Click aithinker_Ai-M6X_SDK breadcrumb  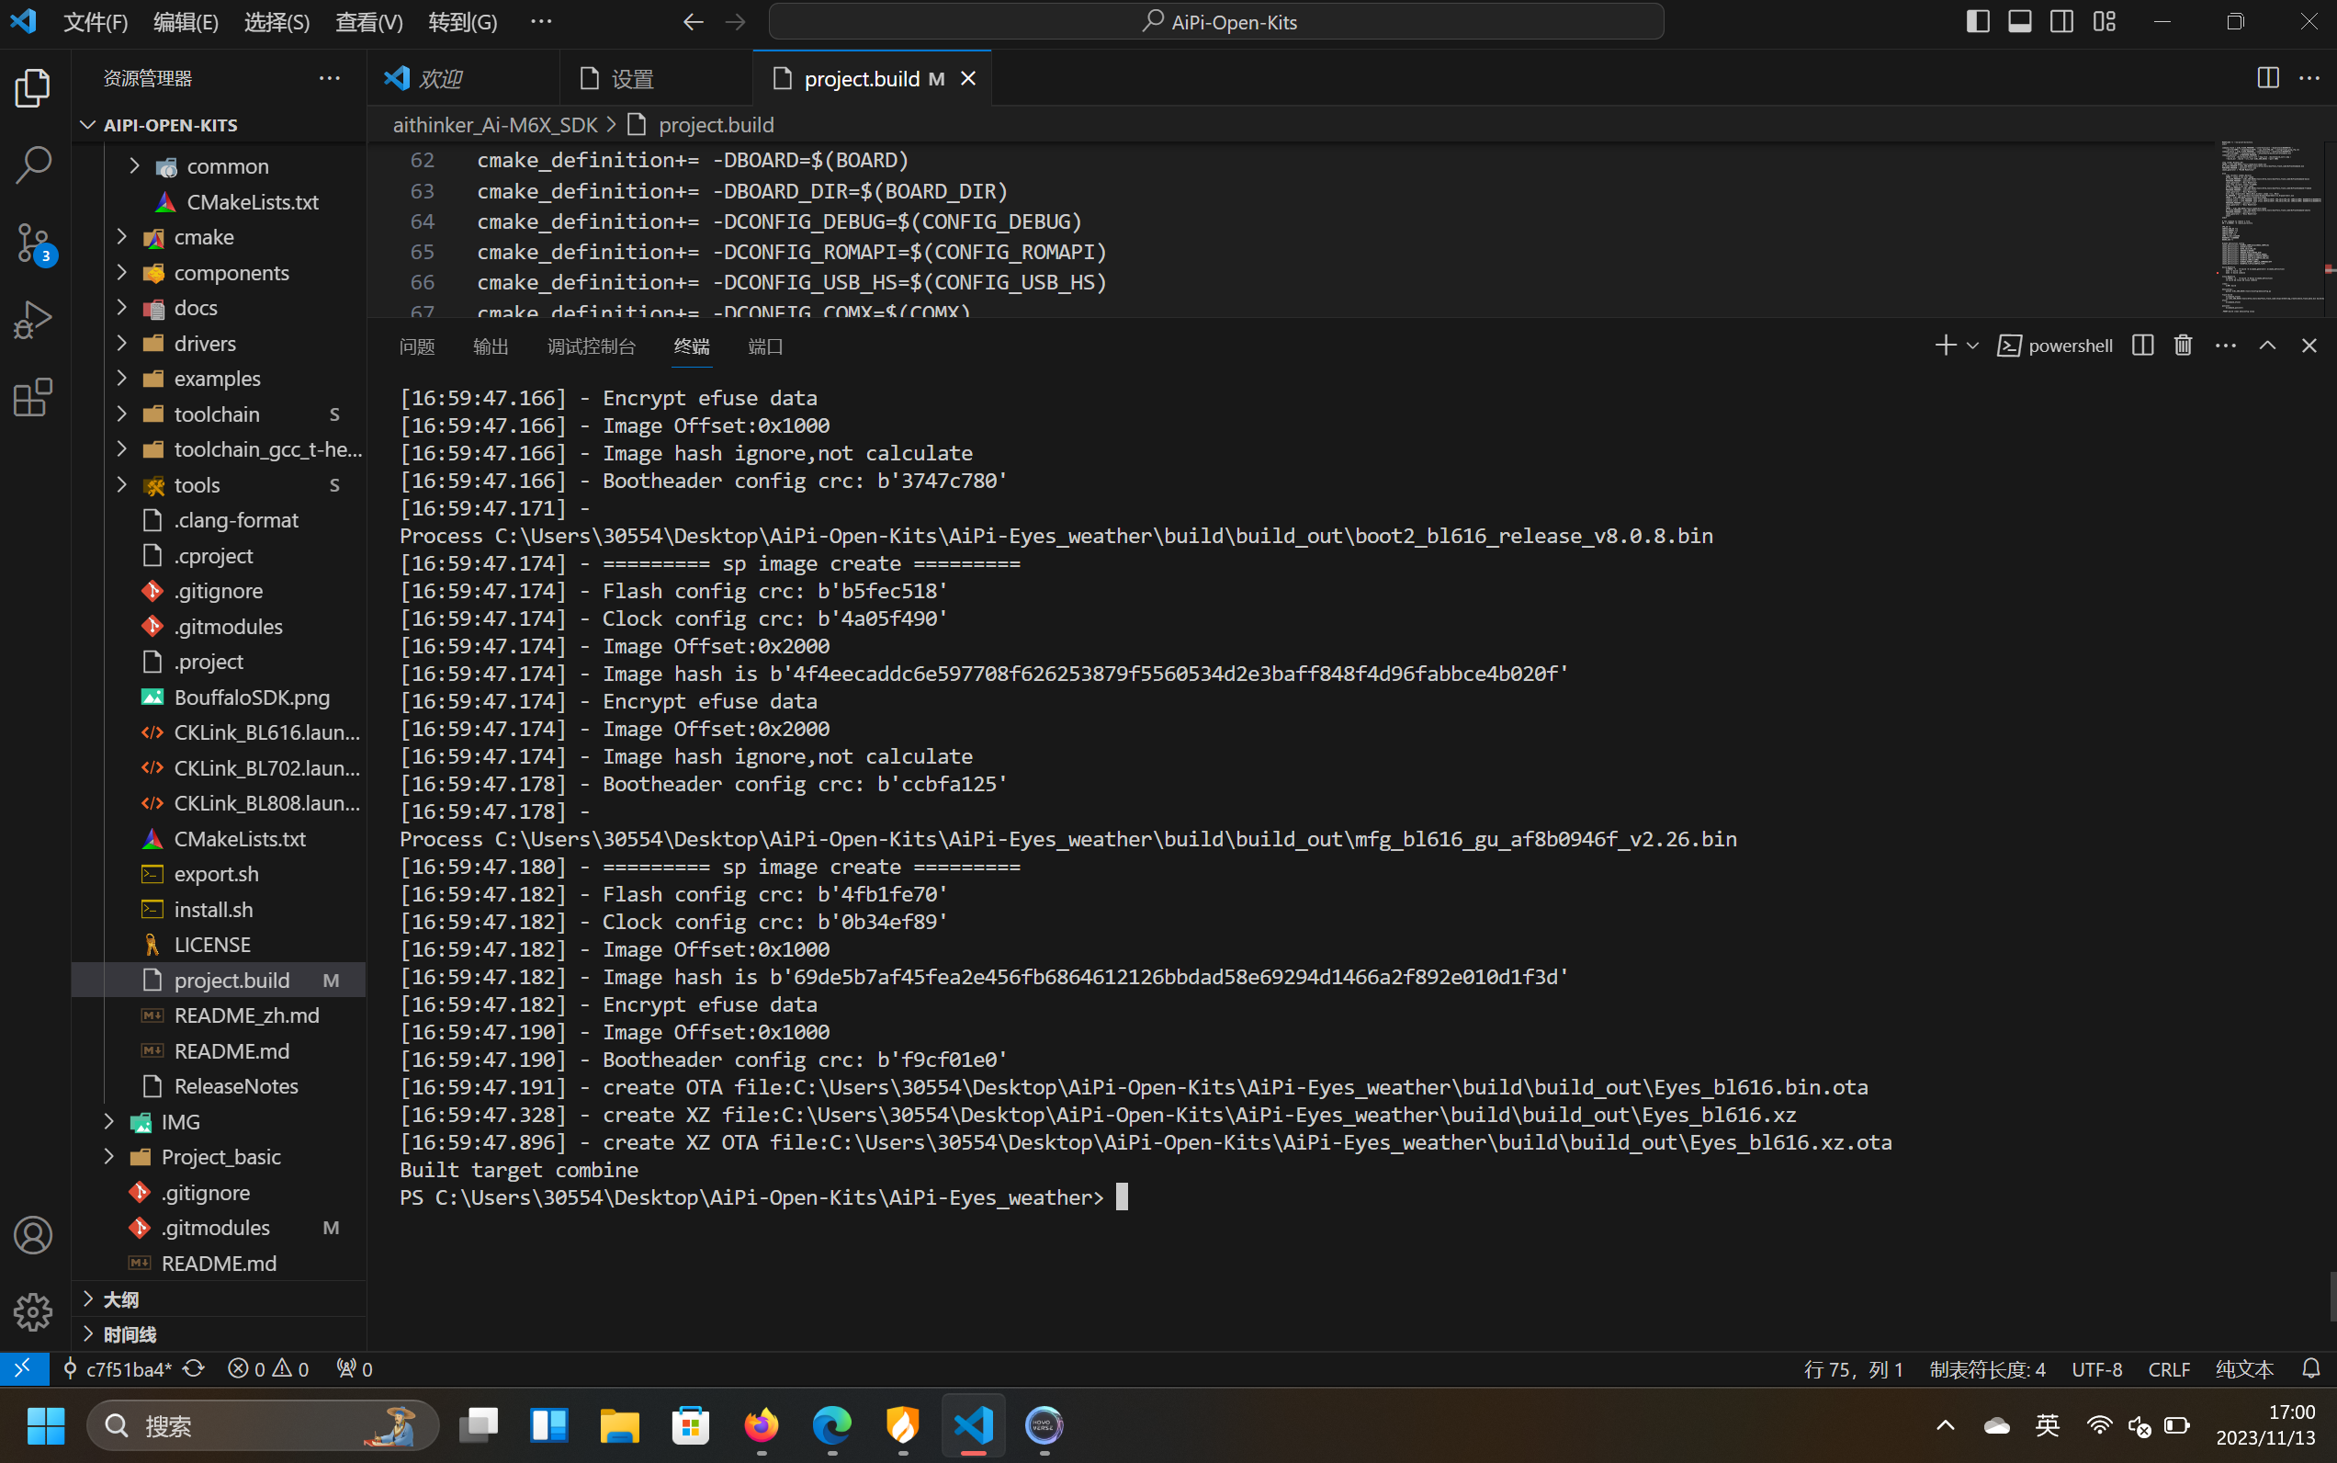[x=494, y=125]
